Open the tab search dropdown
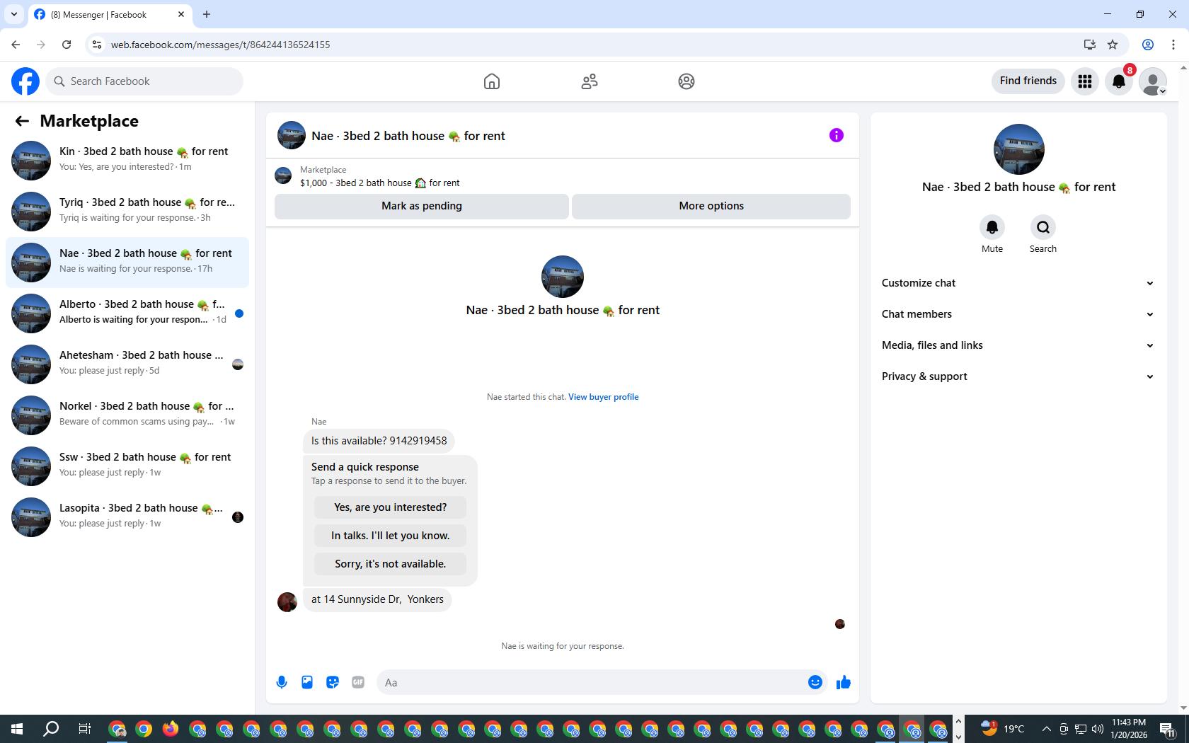 [x=14, y=14]
